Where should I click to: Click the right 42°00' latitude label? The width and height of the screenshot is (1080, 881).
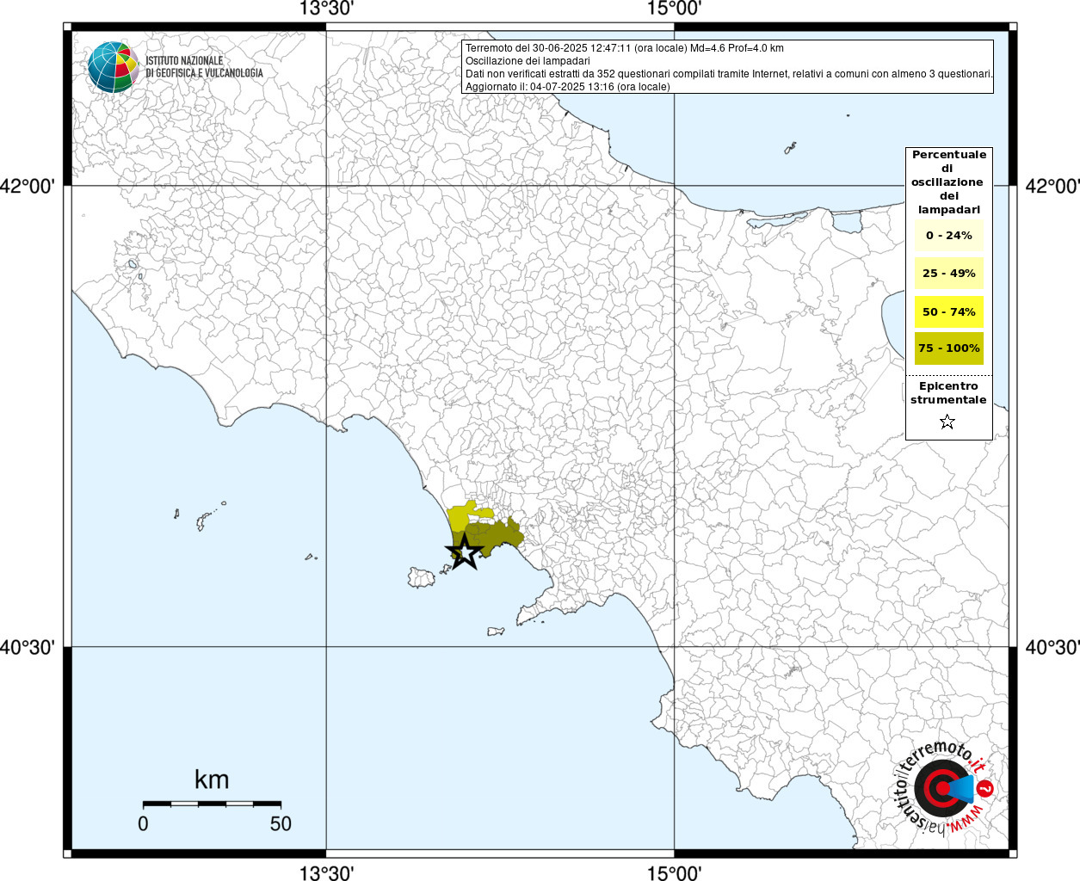click(x=1052, y=186)
